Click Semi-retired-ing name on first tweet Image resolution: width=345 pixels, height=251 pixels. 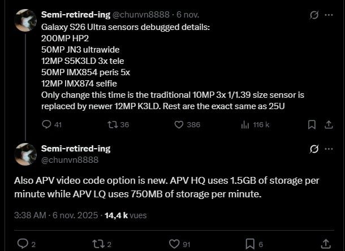coord(75,13)
